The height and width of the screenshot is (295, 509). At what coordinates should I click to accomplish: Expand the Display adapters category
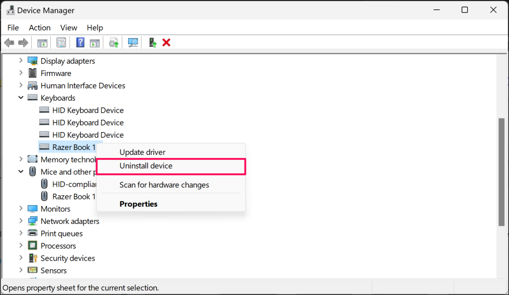click(21, 61)
